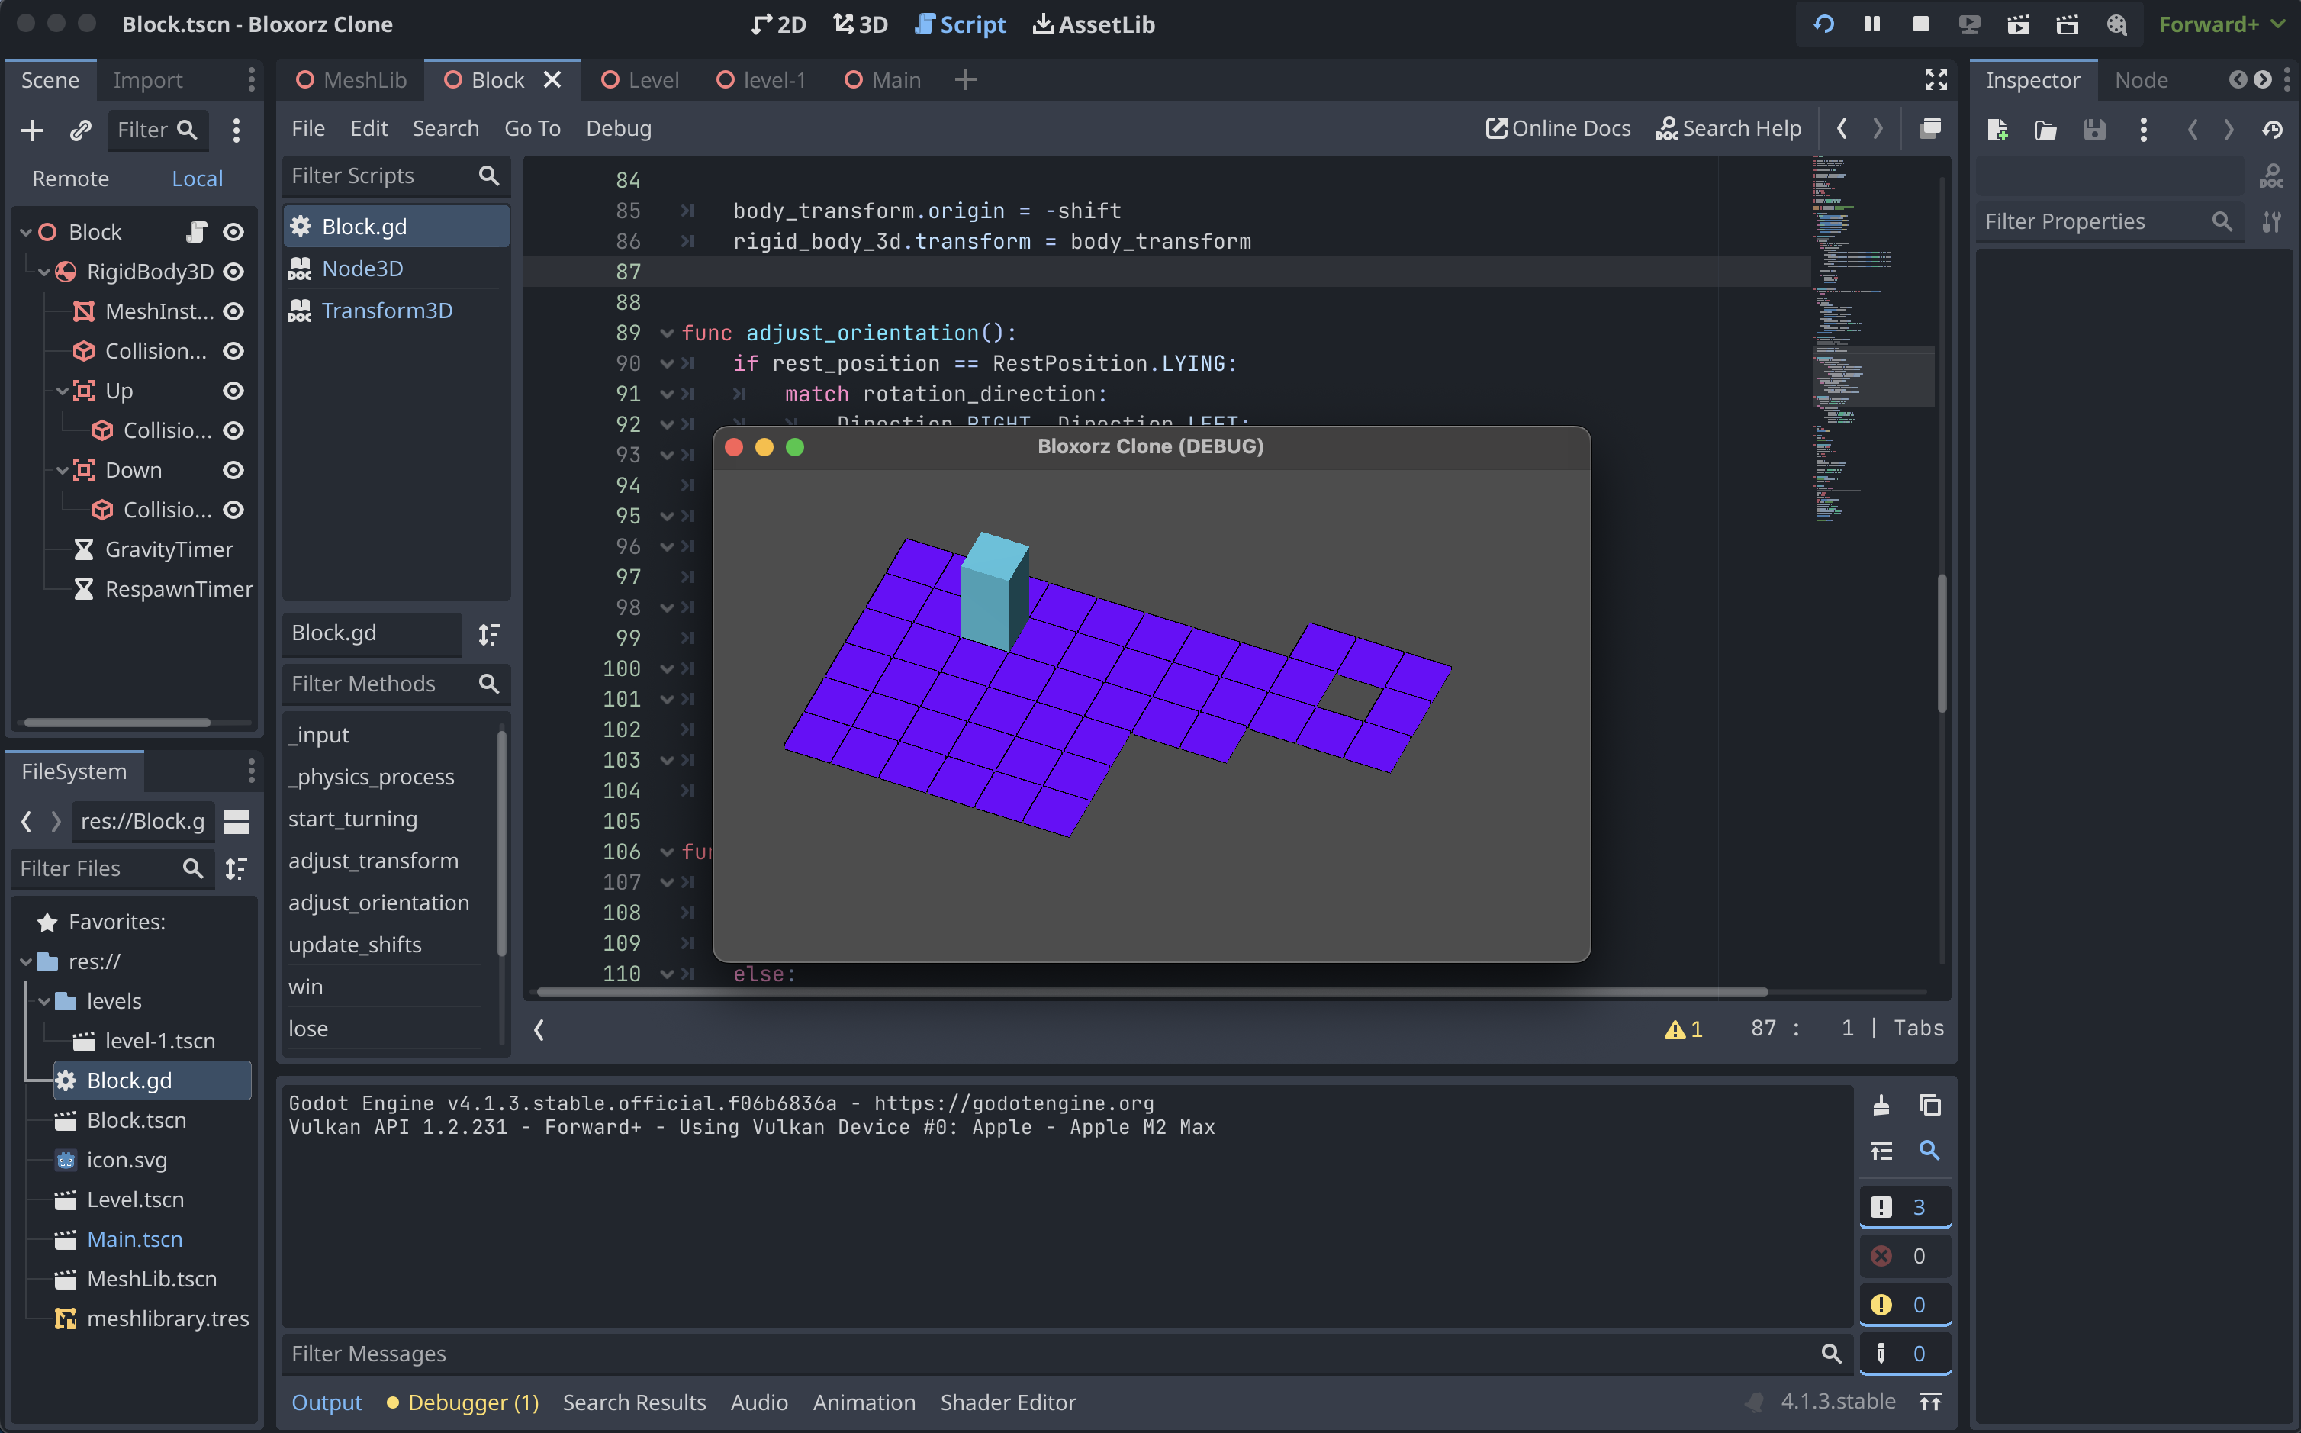Click the pause/resume debug icon
2301x1433 pixels.
pyautogui.click(x=1871, y=23)
